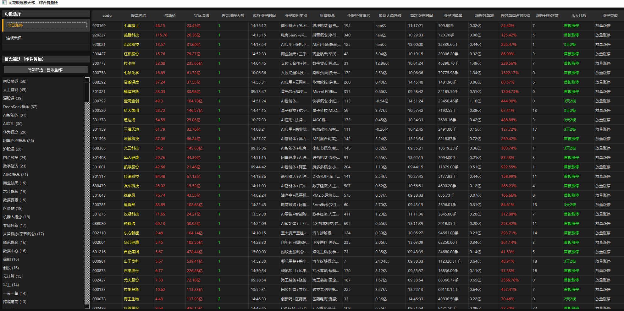Click stock code 300520
Viewport: 624px width, 311px height.
[x=99, y=111]
